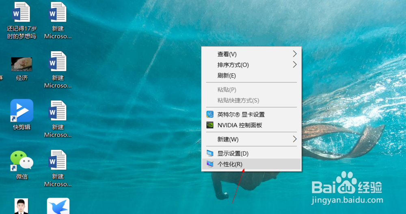Choose 个性化(R) in the context menu
This screenshot has height=214, width=406.
click(x=251, y=164)
